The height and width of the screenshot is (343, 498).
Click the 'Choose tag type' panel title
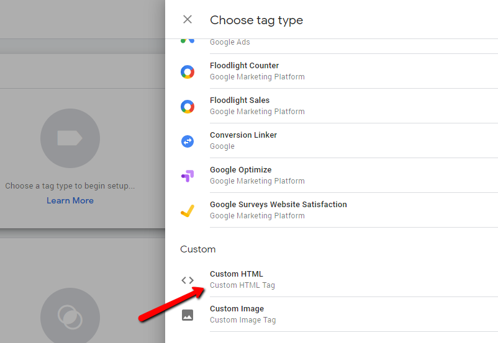tap(256, 20)
